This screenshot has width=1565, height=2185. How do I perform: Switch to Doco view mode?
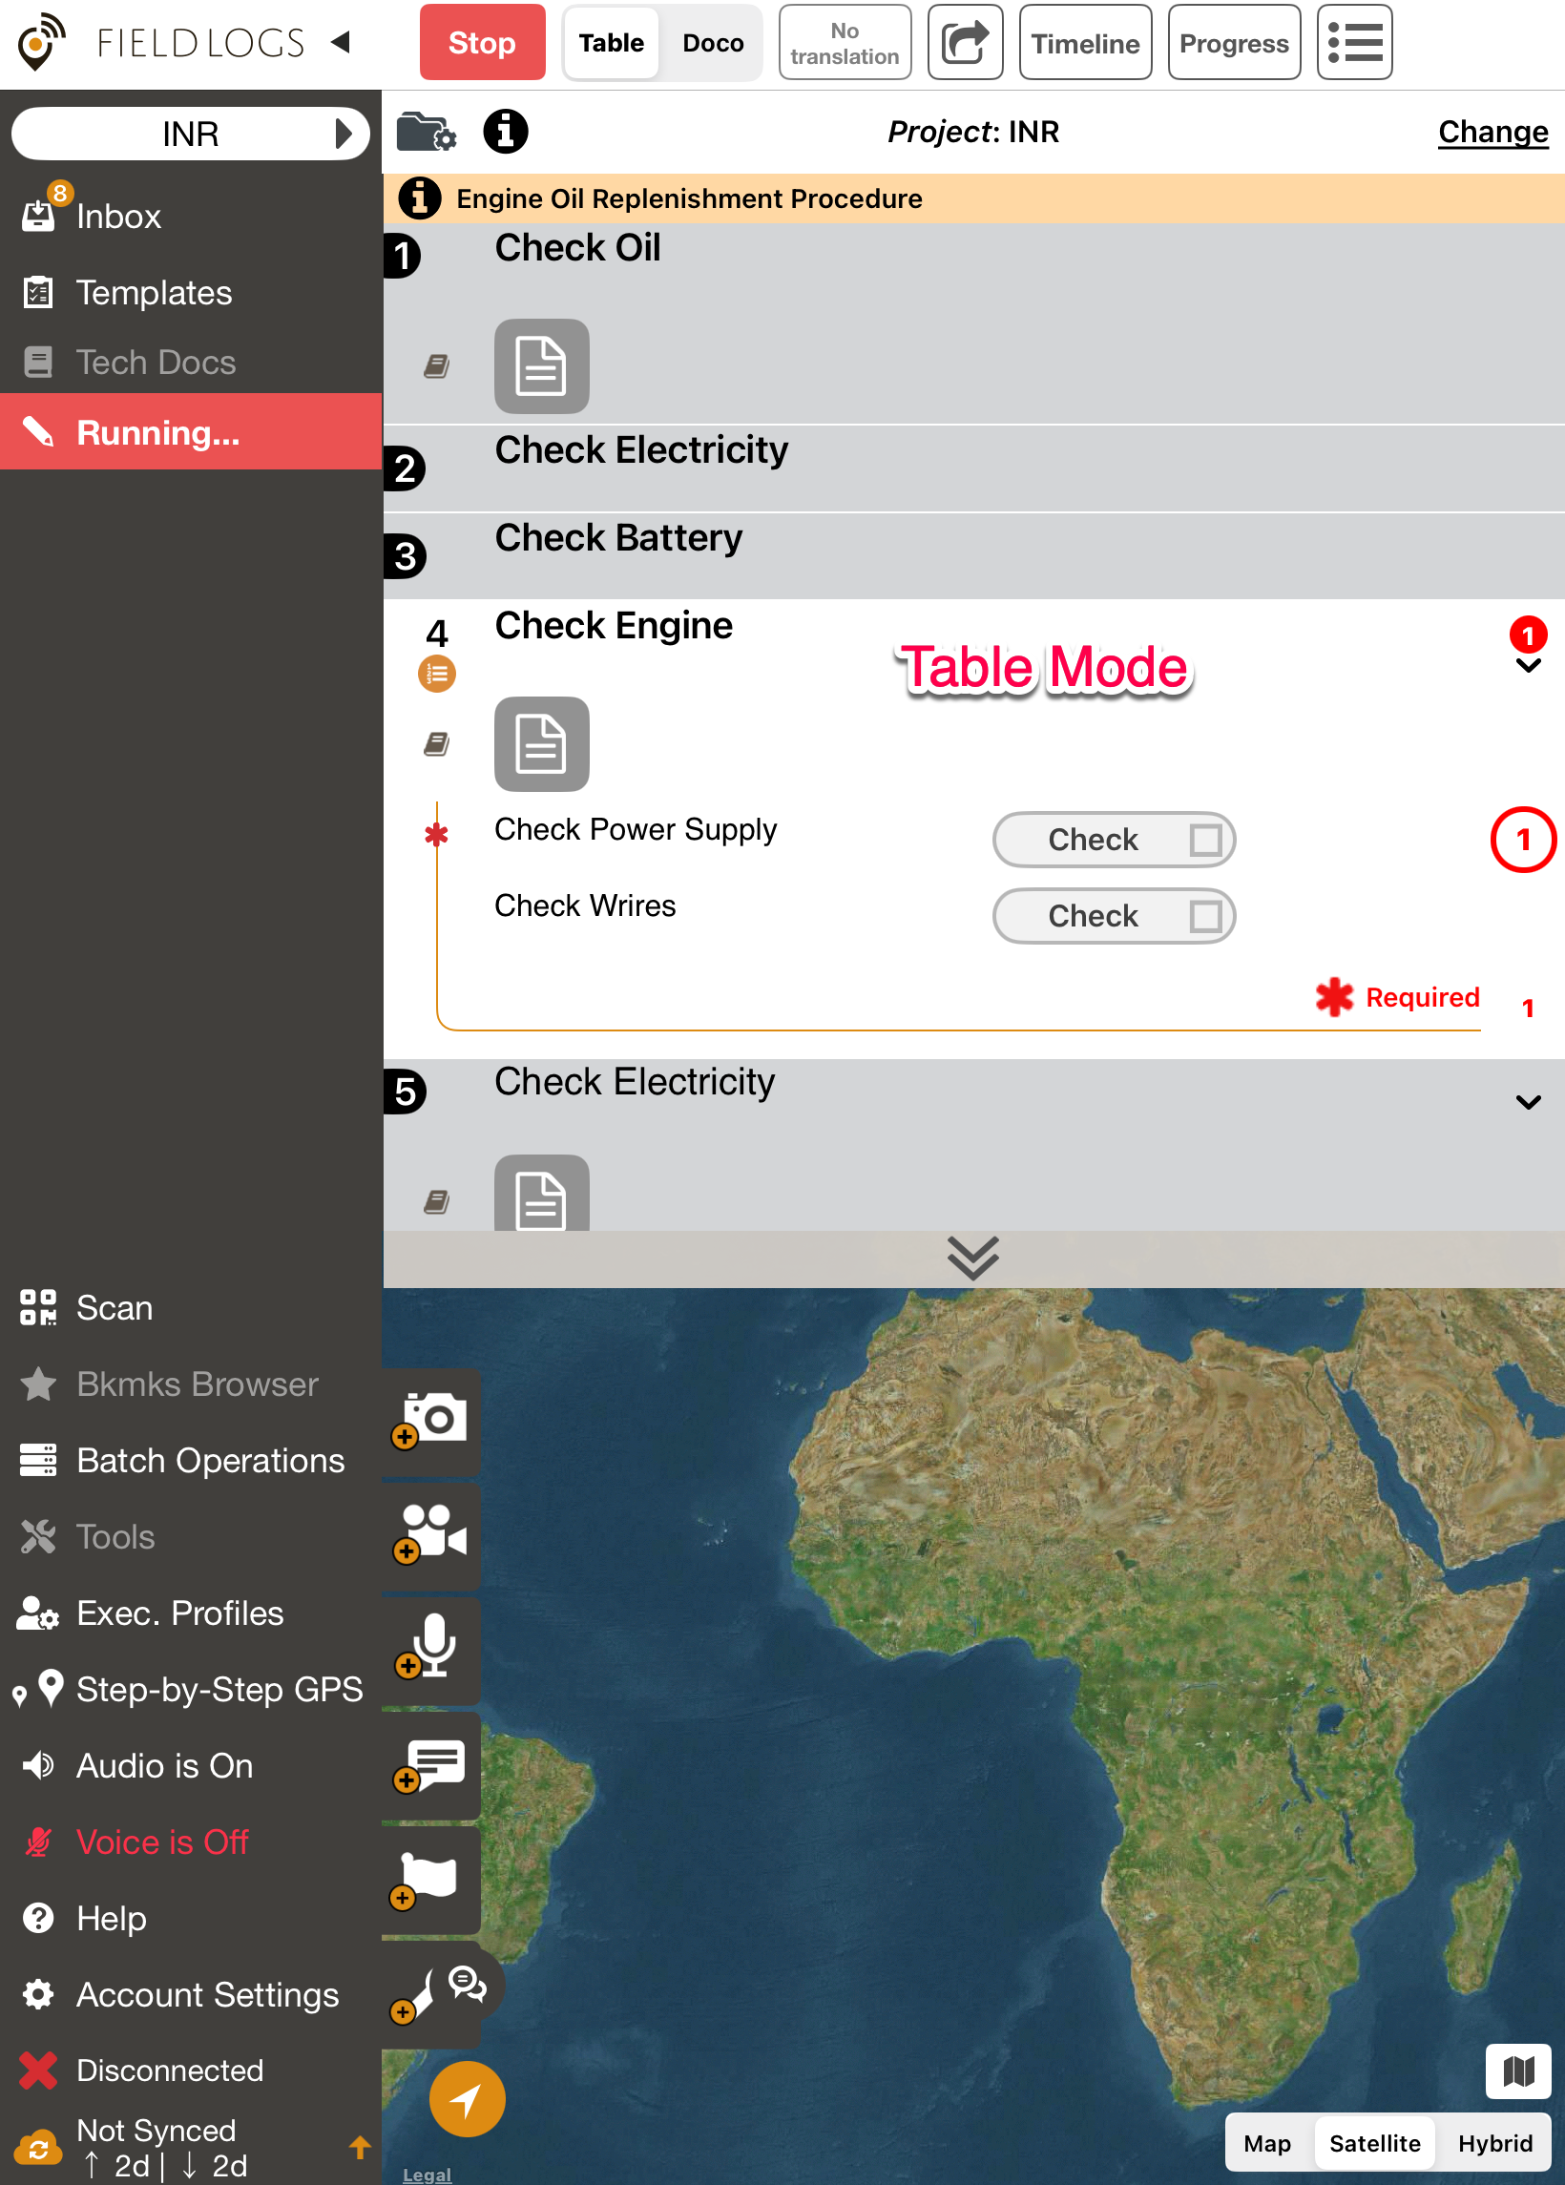tap(712, 43)
